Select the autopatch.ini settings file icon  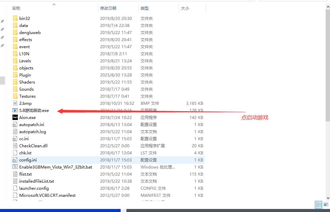(15, 125)
